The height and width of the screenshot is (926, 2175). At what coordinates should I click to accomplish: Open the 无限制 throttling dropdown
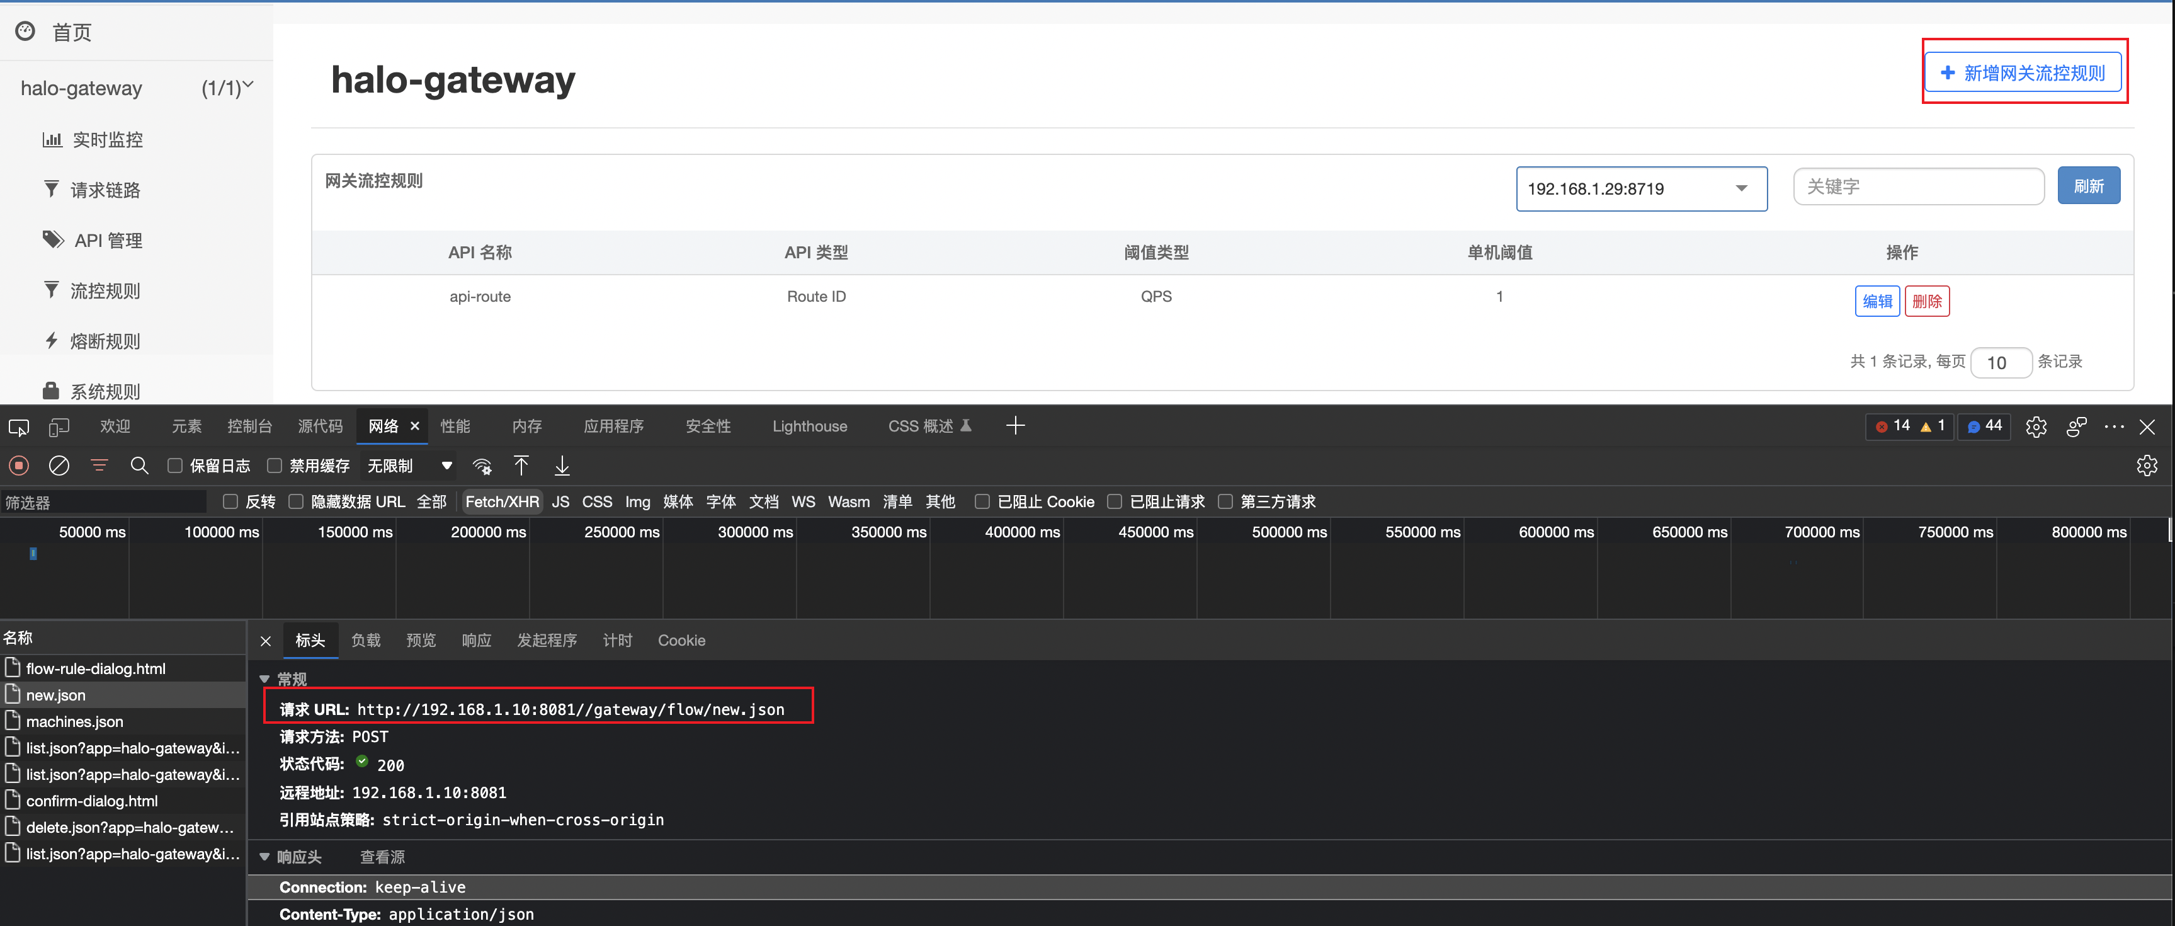(x=409, y=466)
